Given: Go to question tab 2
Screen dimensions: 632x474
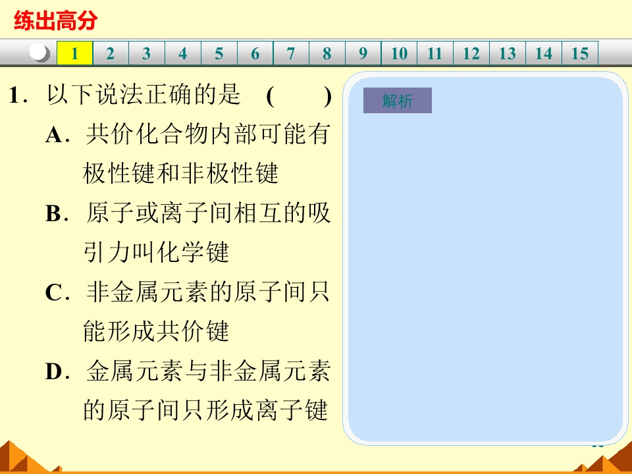Looking at the screenshot, I should [111, 53].
